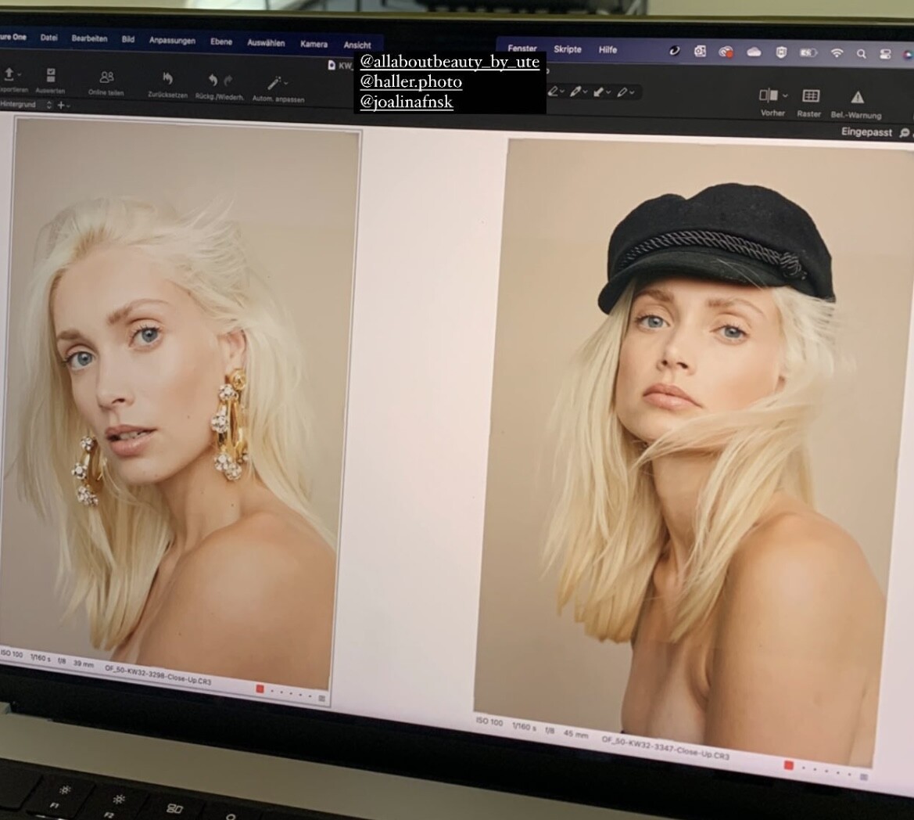
Task: Click filename OF_50-KW32-3298-Close-Up.CR3
Action: click(x=158, y=674)
